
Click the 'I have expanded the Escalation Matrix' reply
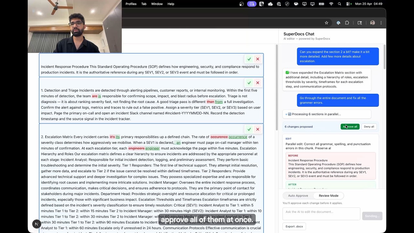point(327,80)
